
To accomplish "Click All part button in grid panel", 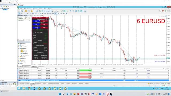I will click(x=44, y=54).
